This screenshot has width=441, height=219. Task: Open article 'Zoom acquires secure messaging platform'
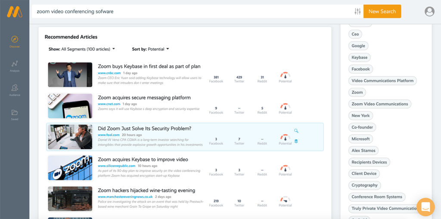(x=144, y=98)
